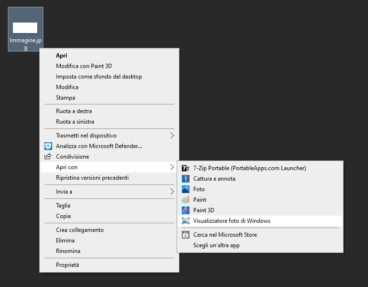
Task: Open the Invia a entry
Action: (110, 192)
